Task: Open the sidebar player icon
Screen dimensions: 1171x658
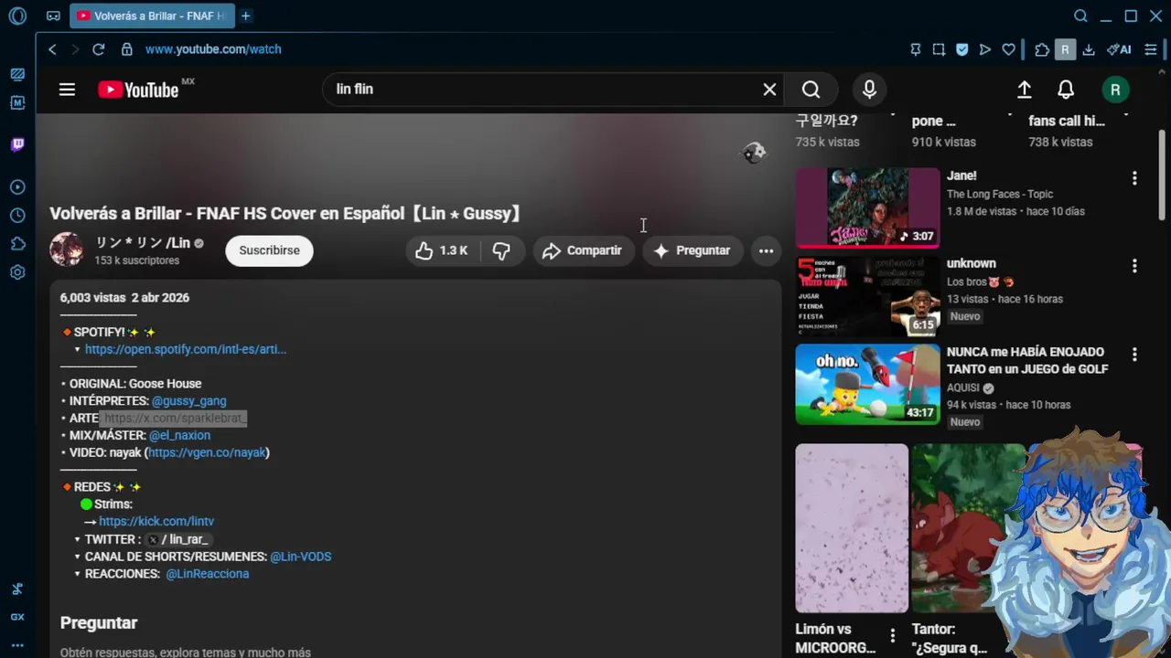Action: pyautogui.click(x=17, y=187)
